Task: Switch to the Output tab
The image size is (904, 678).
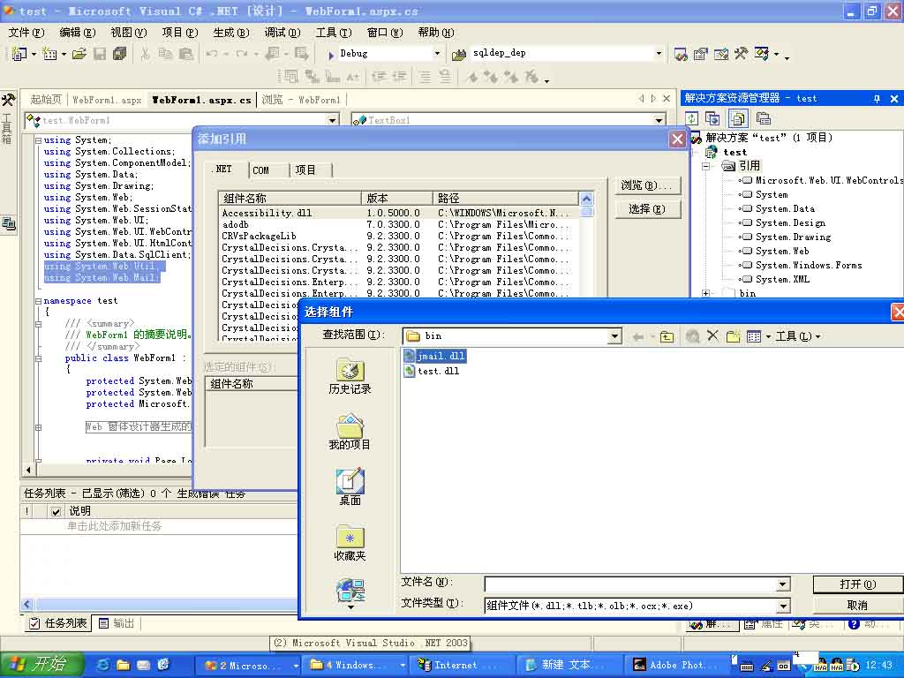Action: [x=116, y=623]
